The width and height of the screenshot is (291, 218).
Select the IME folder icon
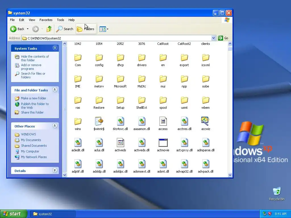78,79
